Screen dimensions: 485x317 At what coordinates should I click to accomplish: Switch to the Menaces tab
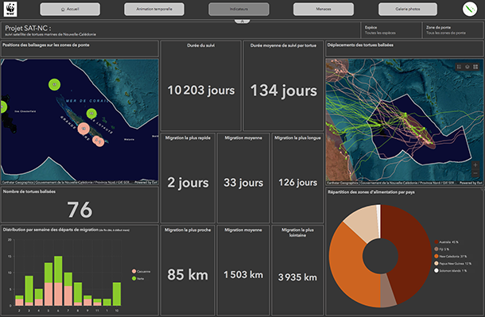click(324, 9)
